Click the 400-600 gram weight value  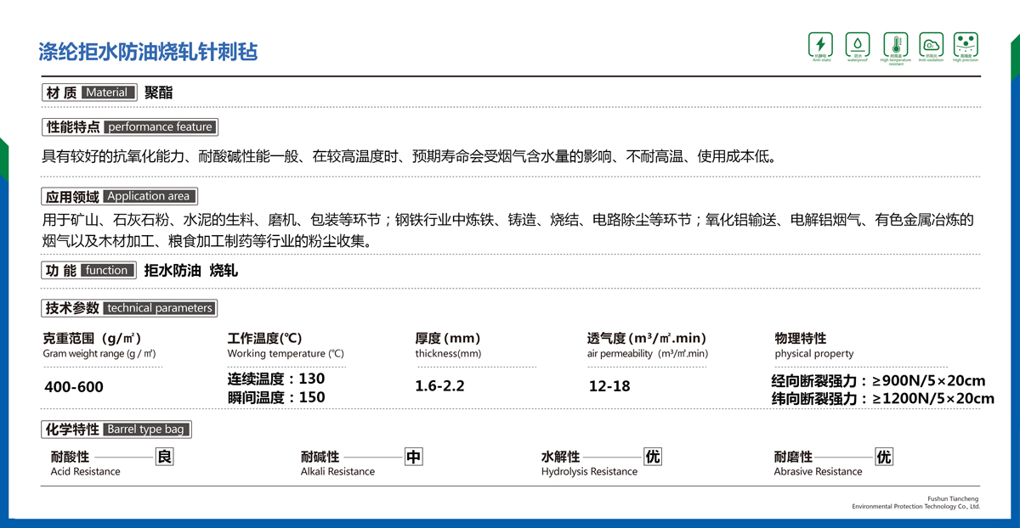click(x=73, y=387)
